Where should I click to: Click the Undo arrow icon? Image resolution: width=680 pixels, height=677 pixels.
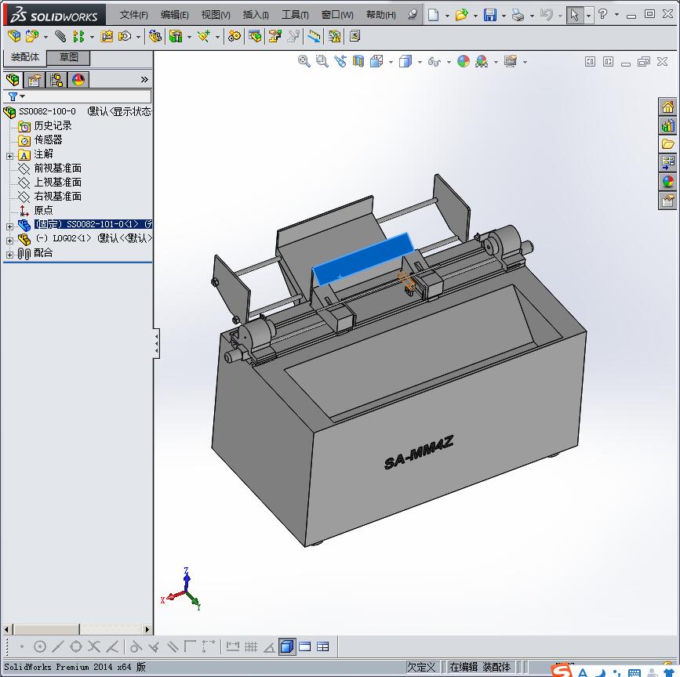[546, 15]
